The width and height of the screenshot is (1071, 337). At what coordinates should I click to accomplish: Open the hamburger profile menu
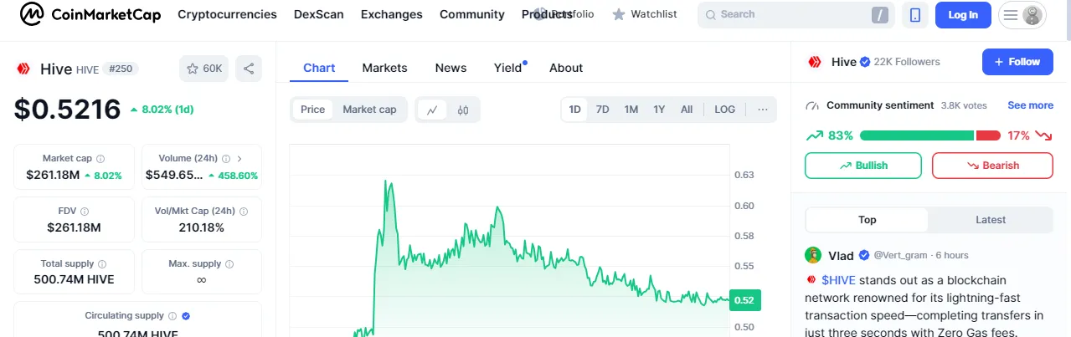point(1022,15)
